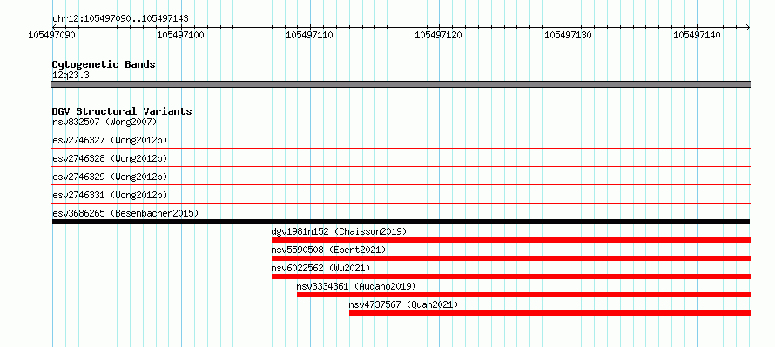The height and width of the screenshot is (347, 775).
Task: Click the blue line of nsv832507
Action: (401, 130)
